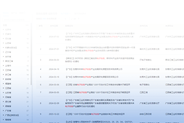Select 上海市 in the region tree

[x=8, y=66]
